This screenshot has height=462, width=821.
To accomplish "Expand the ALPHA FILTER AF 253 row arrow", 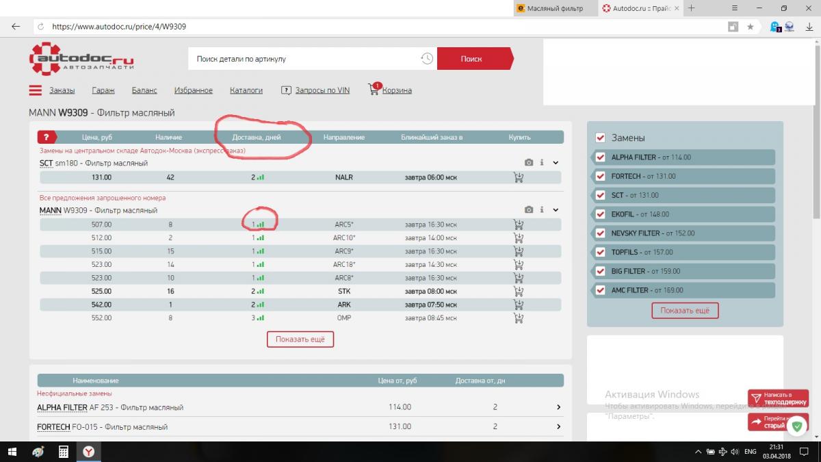I will point(558,407).
